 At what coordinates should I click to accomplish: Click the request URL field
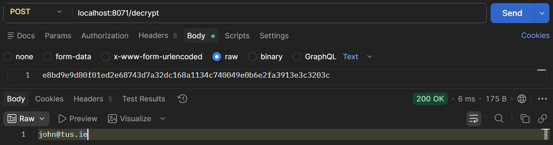[x=279, y=13]
